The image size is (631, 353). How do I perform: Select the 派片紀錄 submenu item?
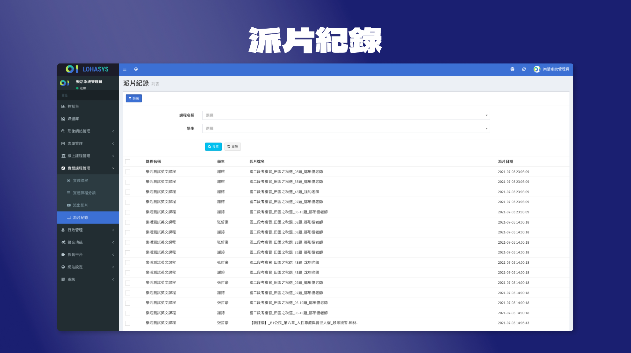(x=88, y=218)
